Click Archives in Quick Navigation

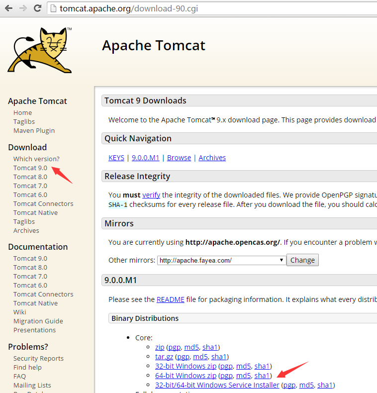(x=212, y=158)
